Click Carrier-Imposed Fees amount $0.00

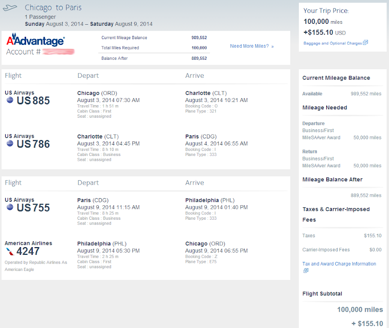tap(376, 250)
